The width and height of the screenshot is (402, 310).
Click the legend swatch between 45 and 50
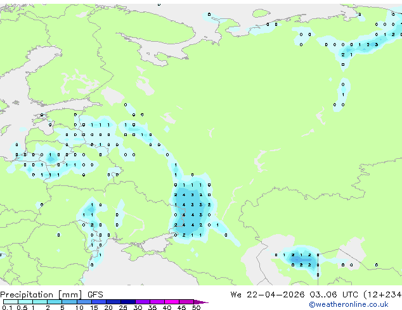pyautogui.click(x=186, y=302)
